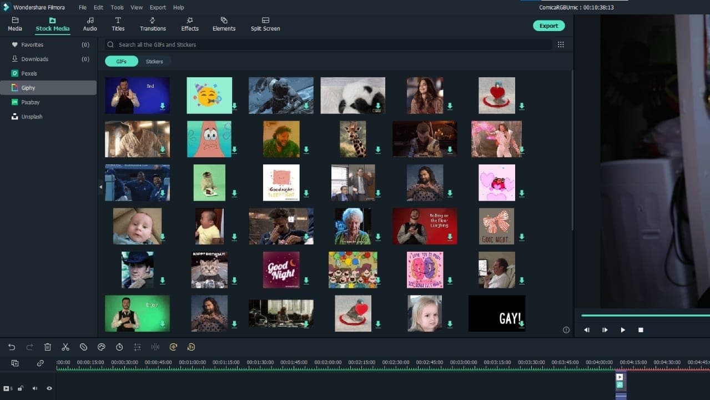This screenshot has width=710, height=400.
Task: Click the Delete trash icon
Action: [48, 347]
